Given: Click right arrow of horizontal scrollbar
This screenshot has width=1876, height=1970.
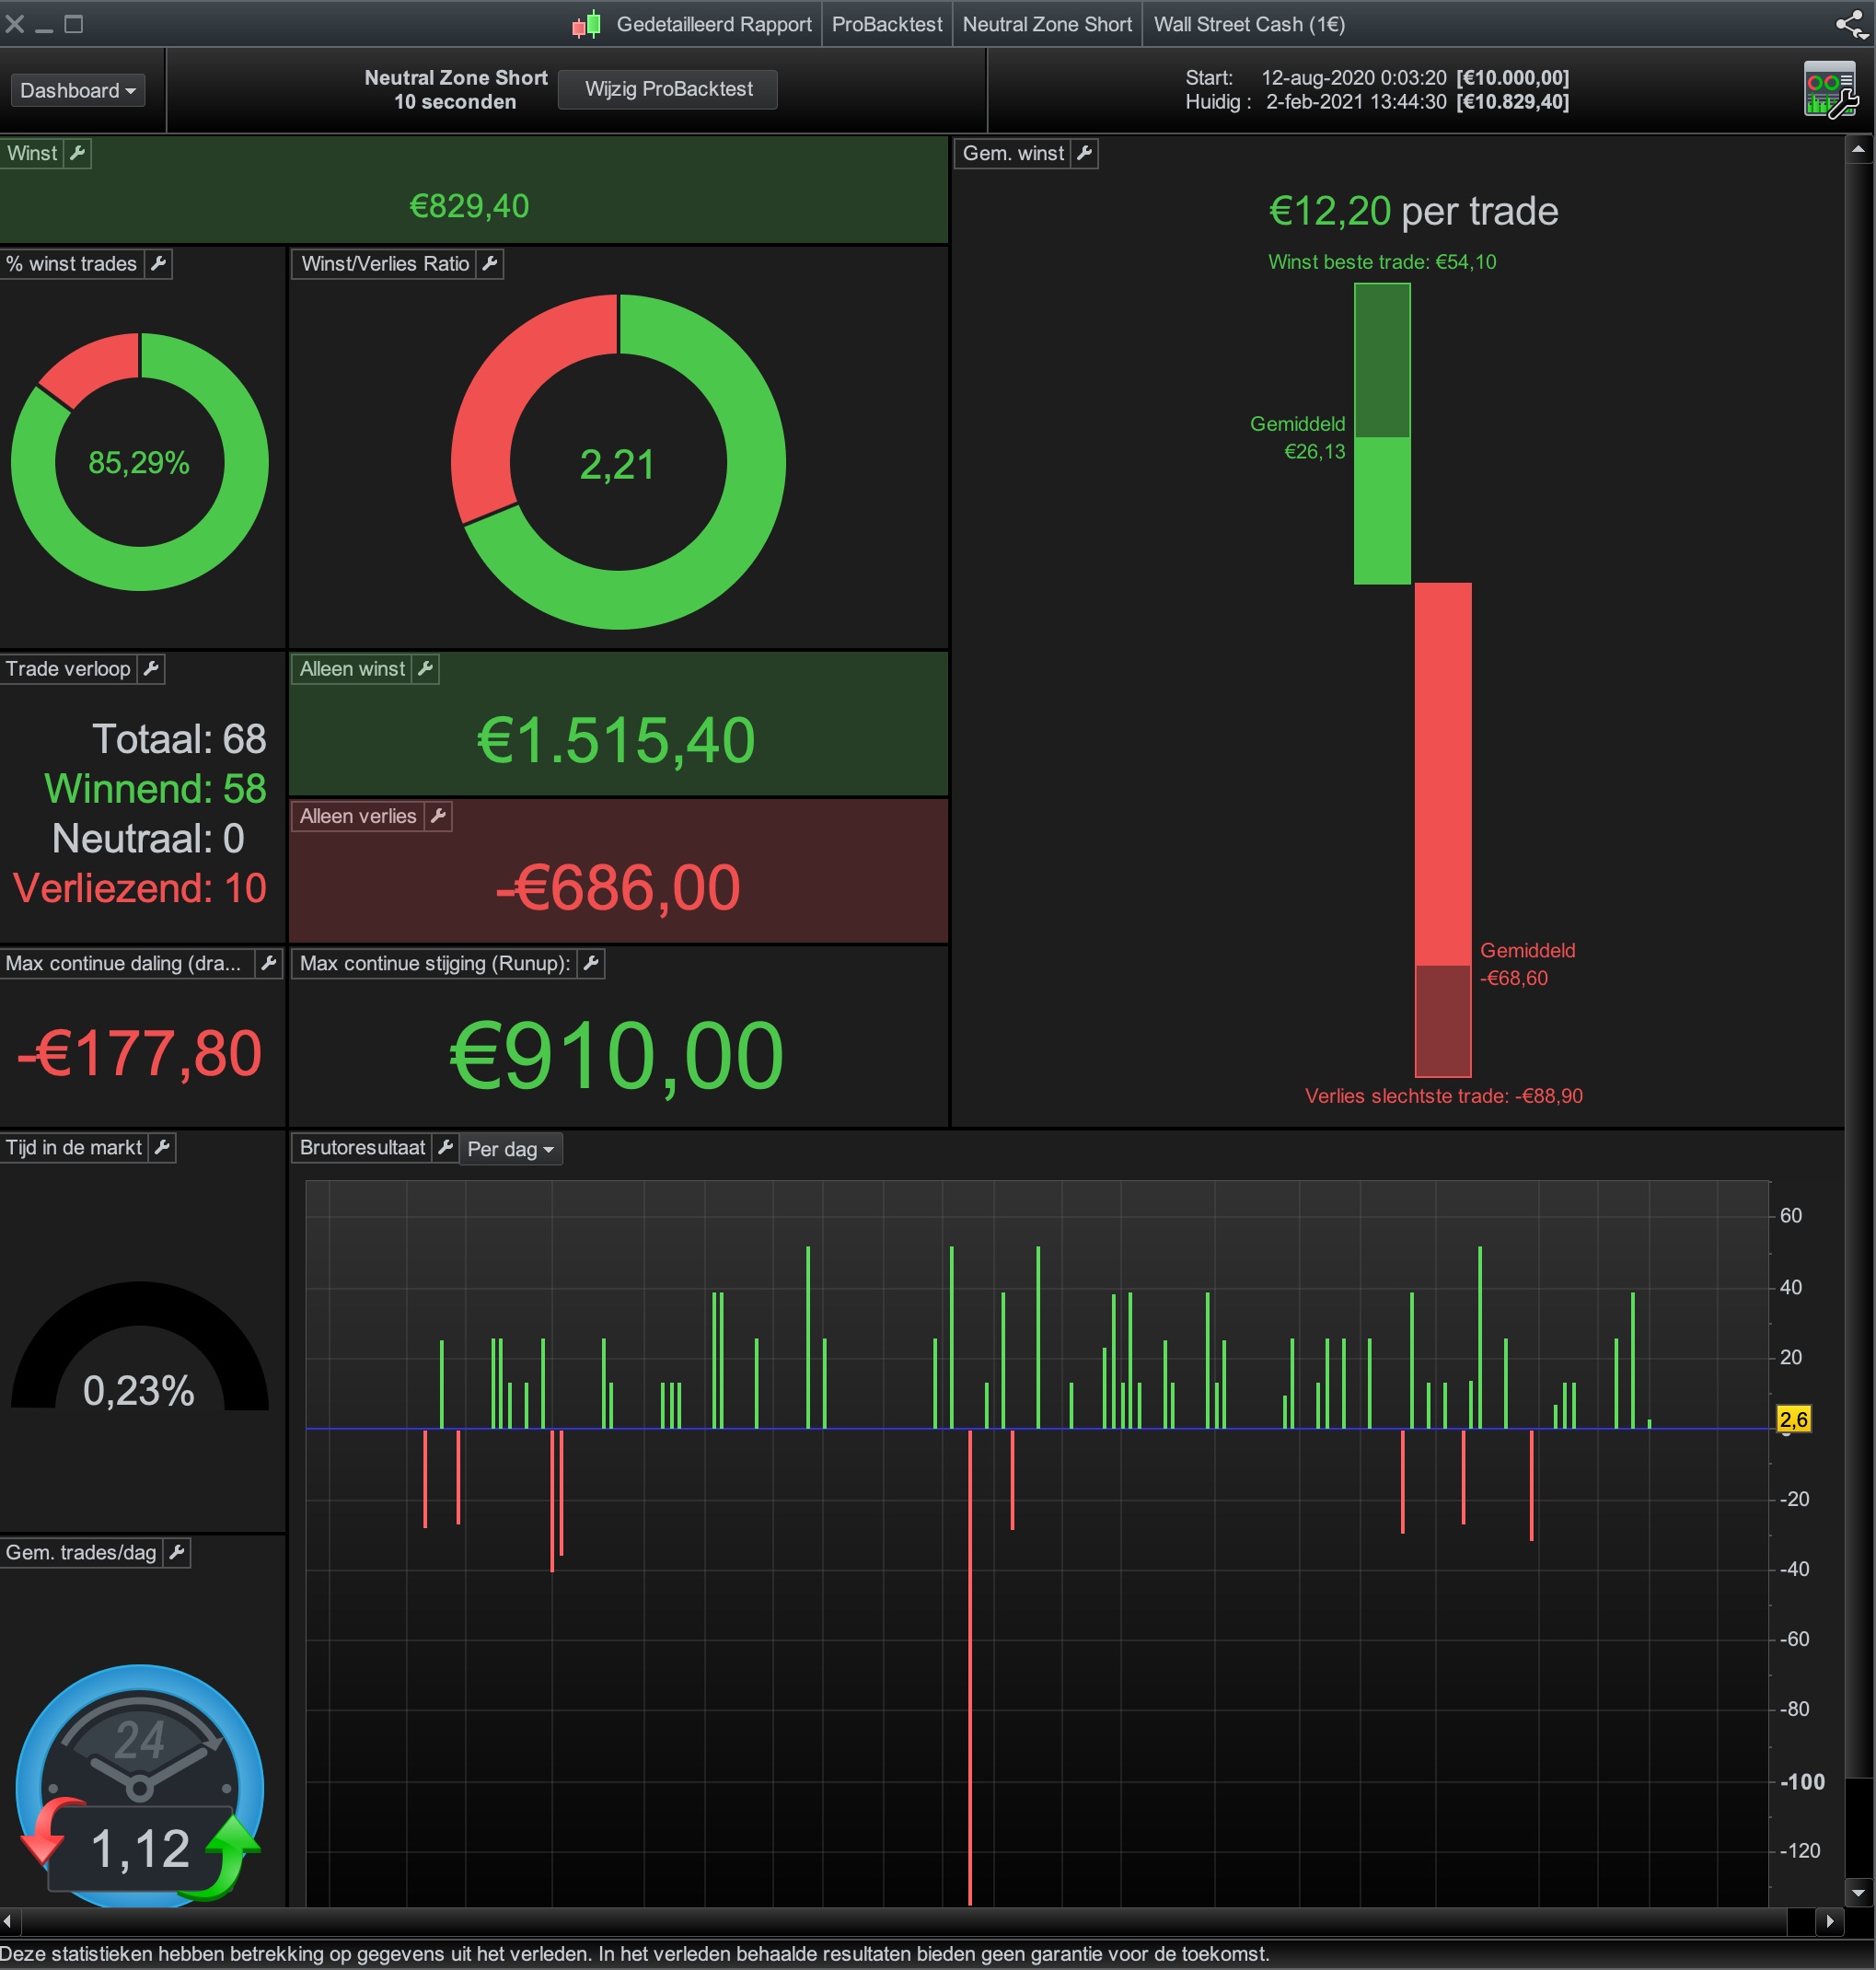Looking at the screenshot, I should coord(1830,1920).
